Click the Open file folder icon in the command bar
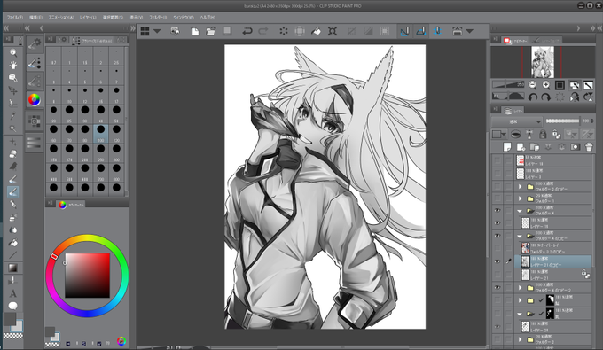603x350 pixels. [211, 31]
